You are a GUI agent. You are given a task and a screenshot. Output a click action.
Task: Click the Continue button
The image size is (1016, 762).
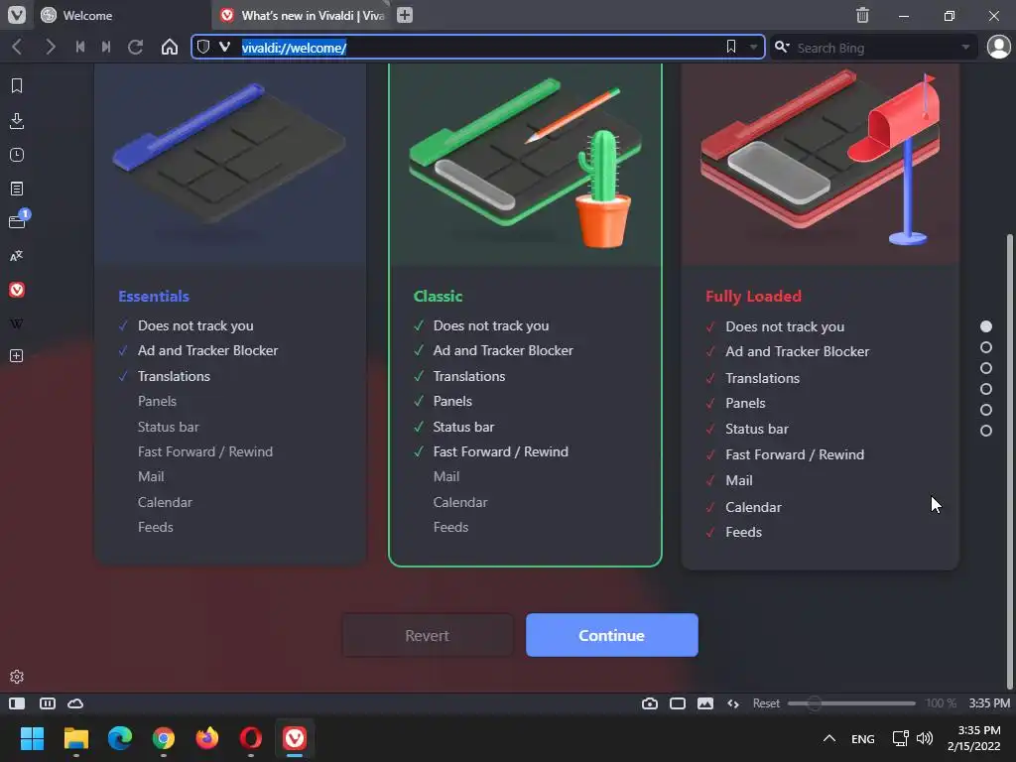pos(611,636)
